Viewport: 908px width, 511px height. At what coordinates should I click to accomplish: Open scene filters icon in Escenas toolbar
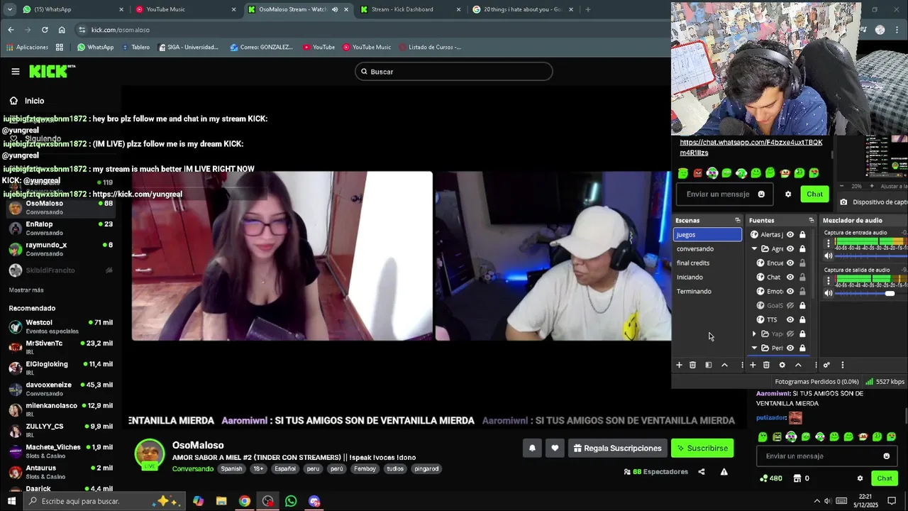tap(708, 365)
